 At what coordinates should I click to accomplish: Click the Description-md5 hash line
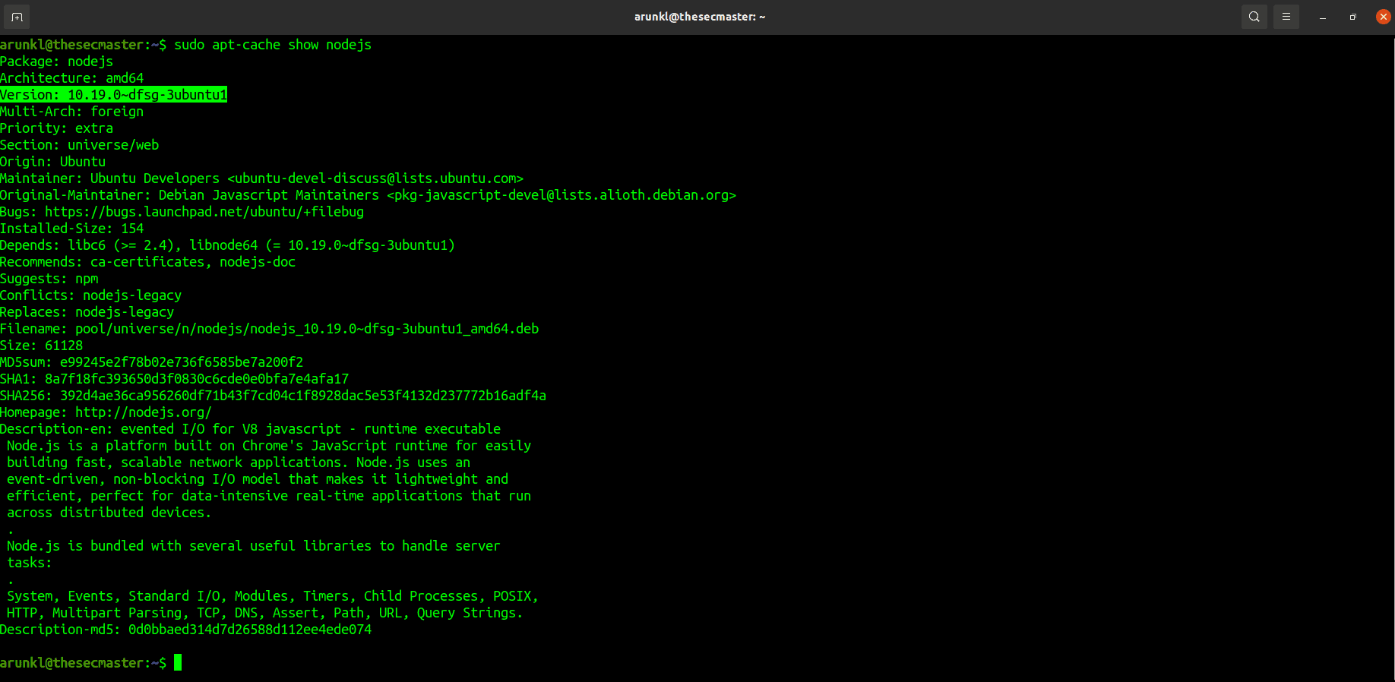[x=186, y=630]
